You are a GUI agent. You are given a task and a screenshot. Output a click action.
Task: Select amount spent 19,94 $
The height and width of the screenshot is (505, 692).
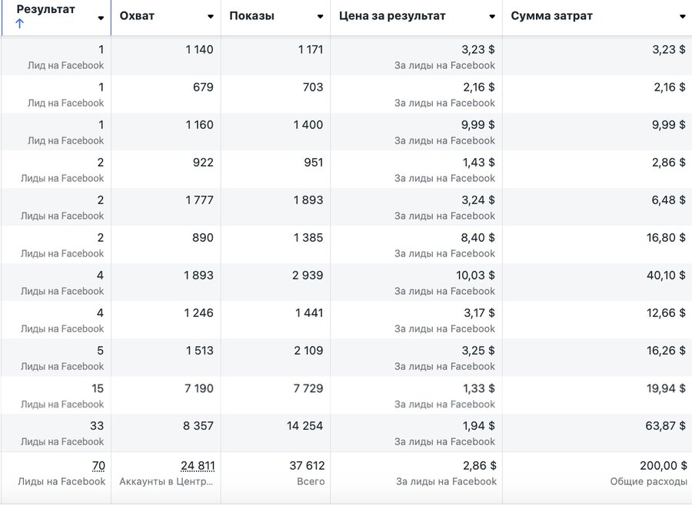pyautogui.click(x=667, y=388)
